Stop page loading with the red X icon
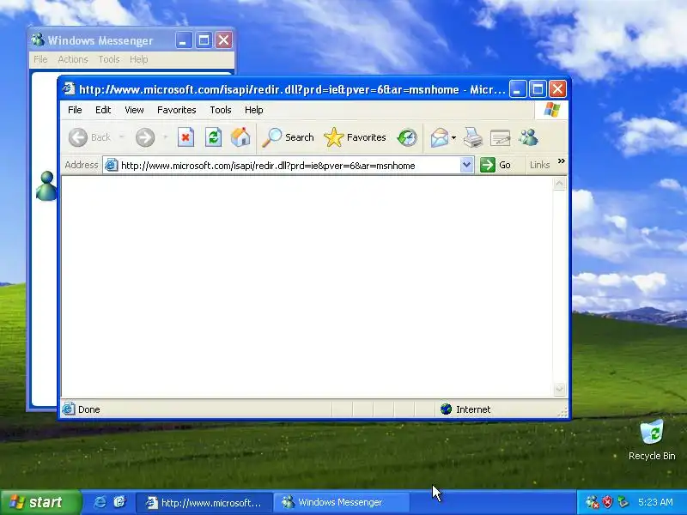Screen dimensions: 687x515 (x=185, y=137)
